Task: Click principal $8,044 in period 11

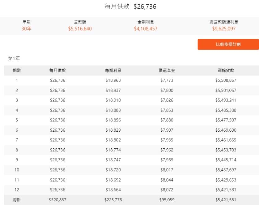Action: 167,180
